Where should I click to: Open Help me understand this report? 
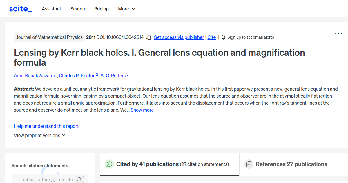(x=46, y=126)
